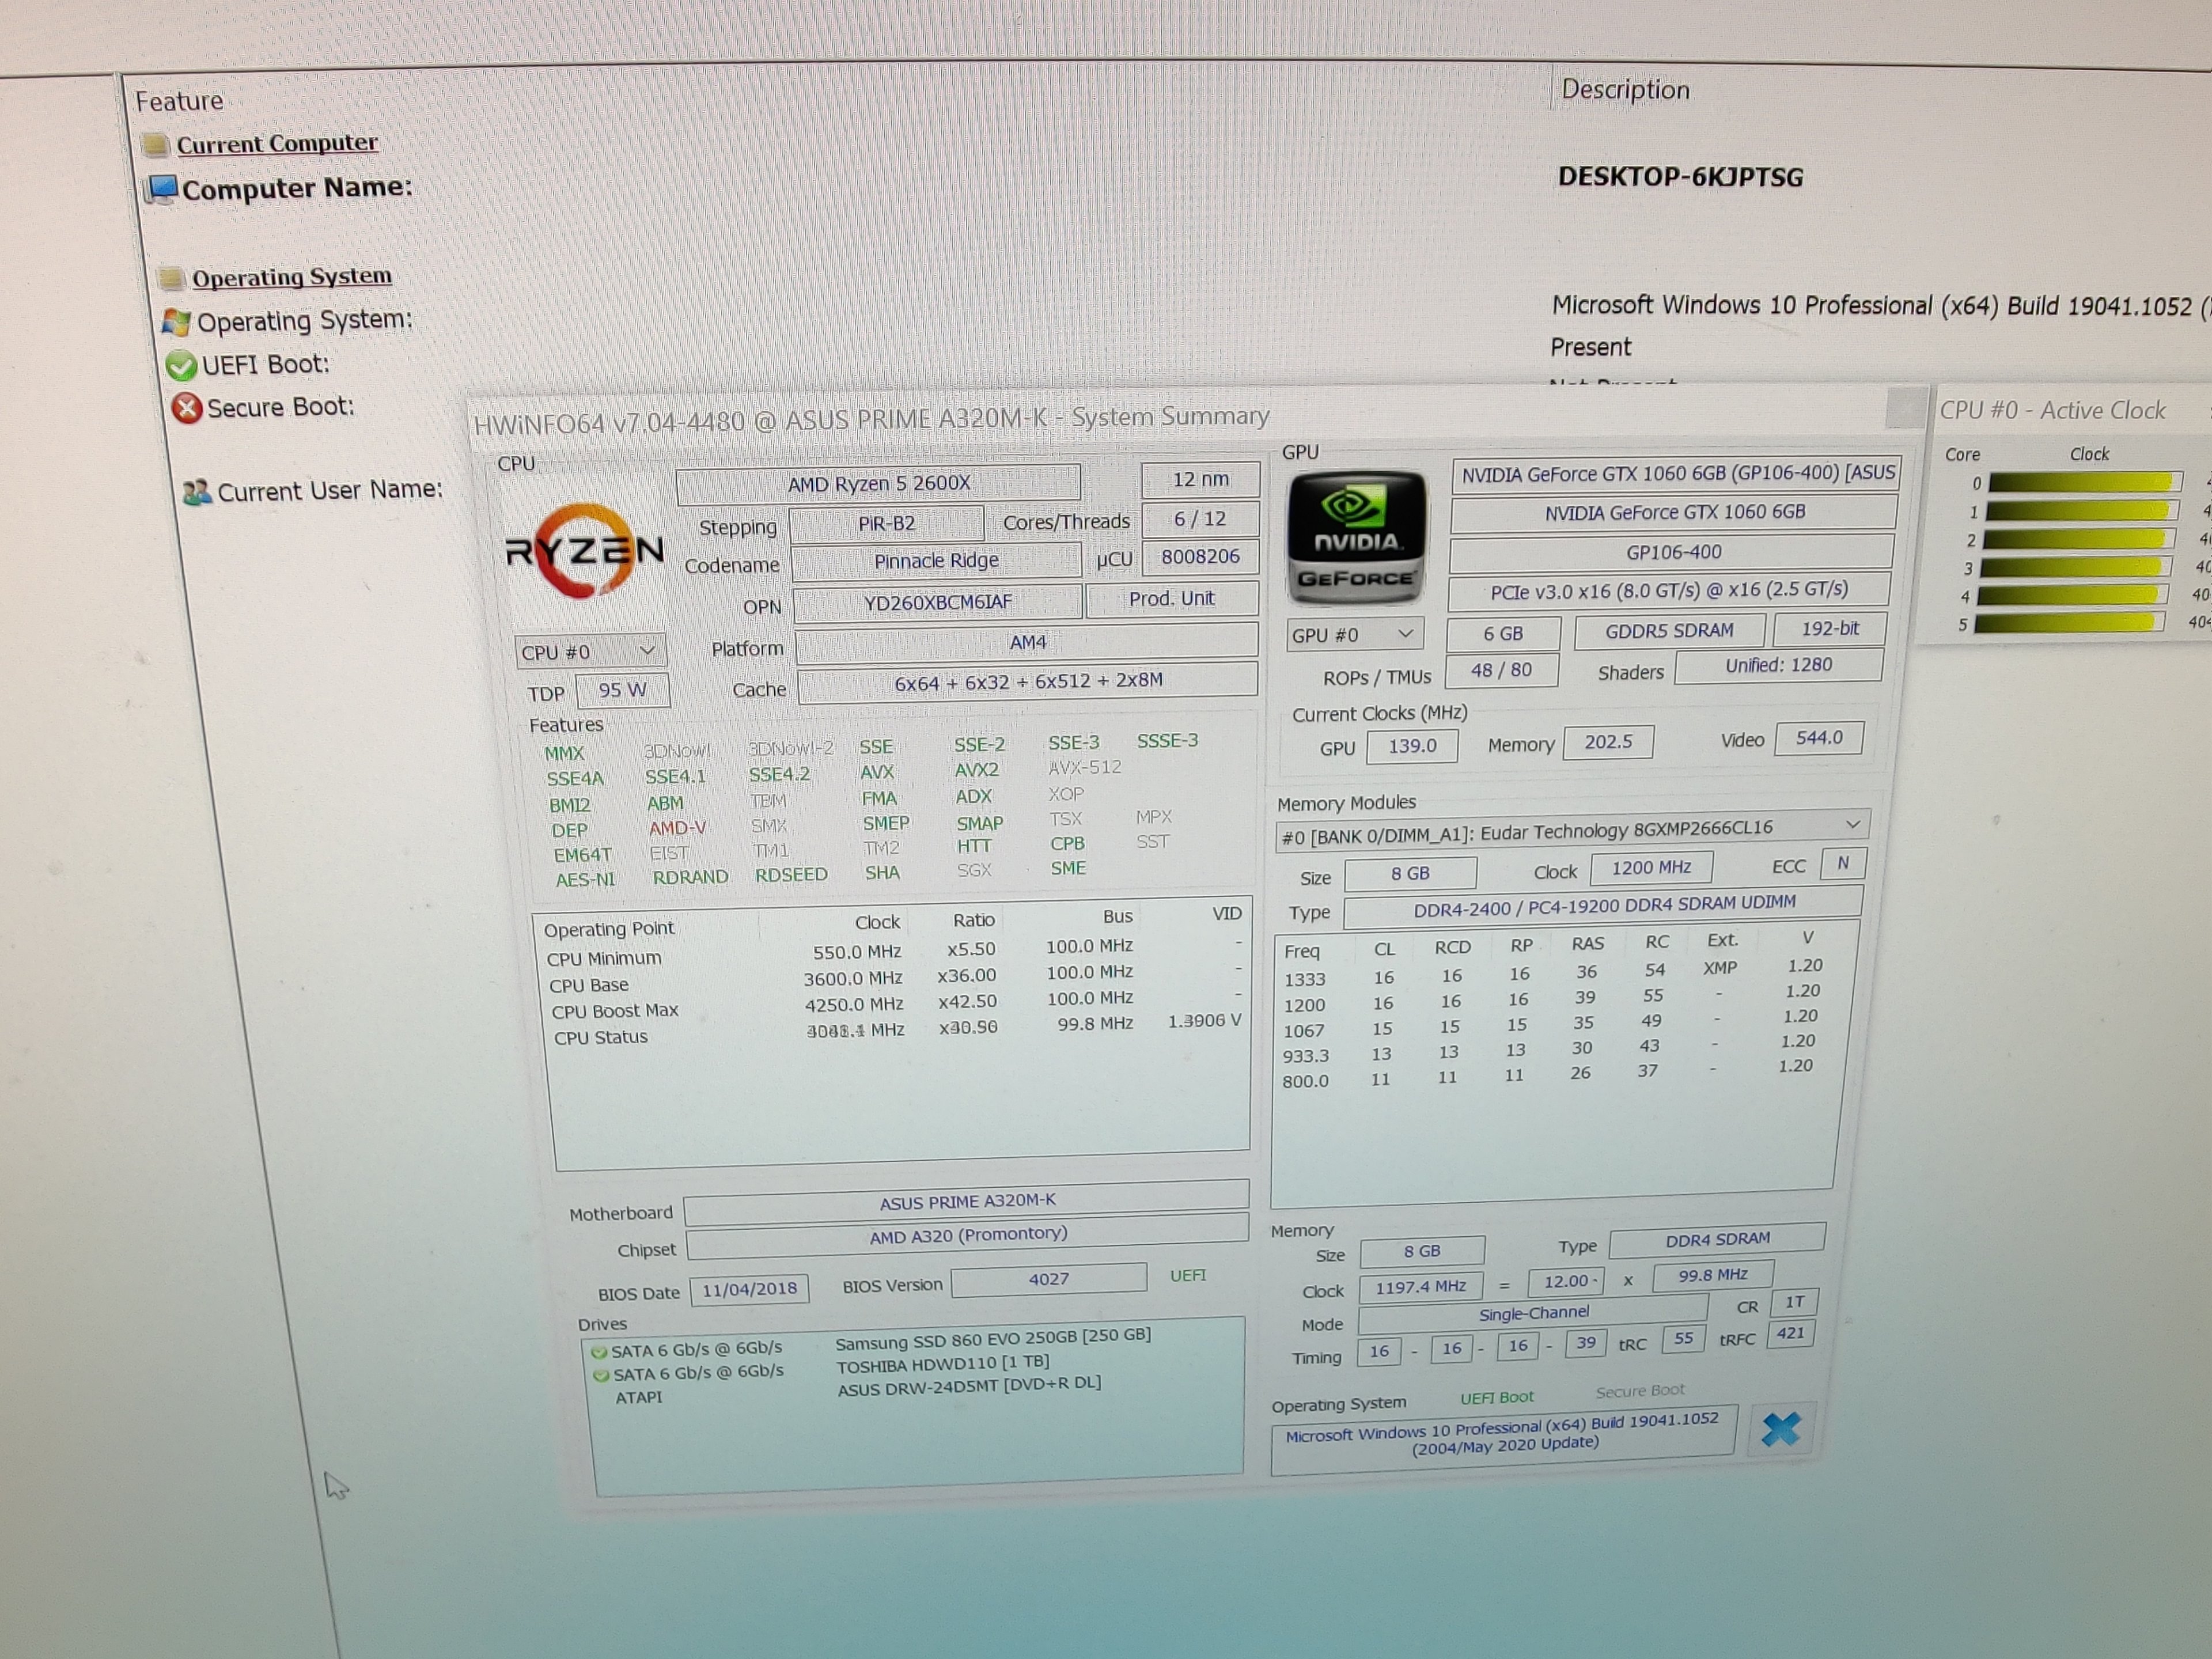
Task: Select the TOSHIBA HDWD110 drive entry
Action: 943,1364
